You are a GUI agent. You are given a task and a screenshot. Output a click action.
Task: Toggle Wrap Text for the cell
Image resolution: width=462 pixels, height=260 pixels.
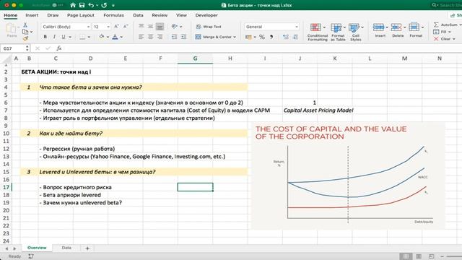(x=209, y=27)
